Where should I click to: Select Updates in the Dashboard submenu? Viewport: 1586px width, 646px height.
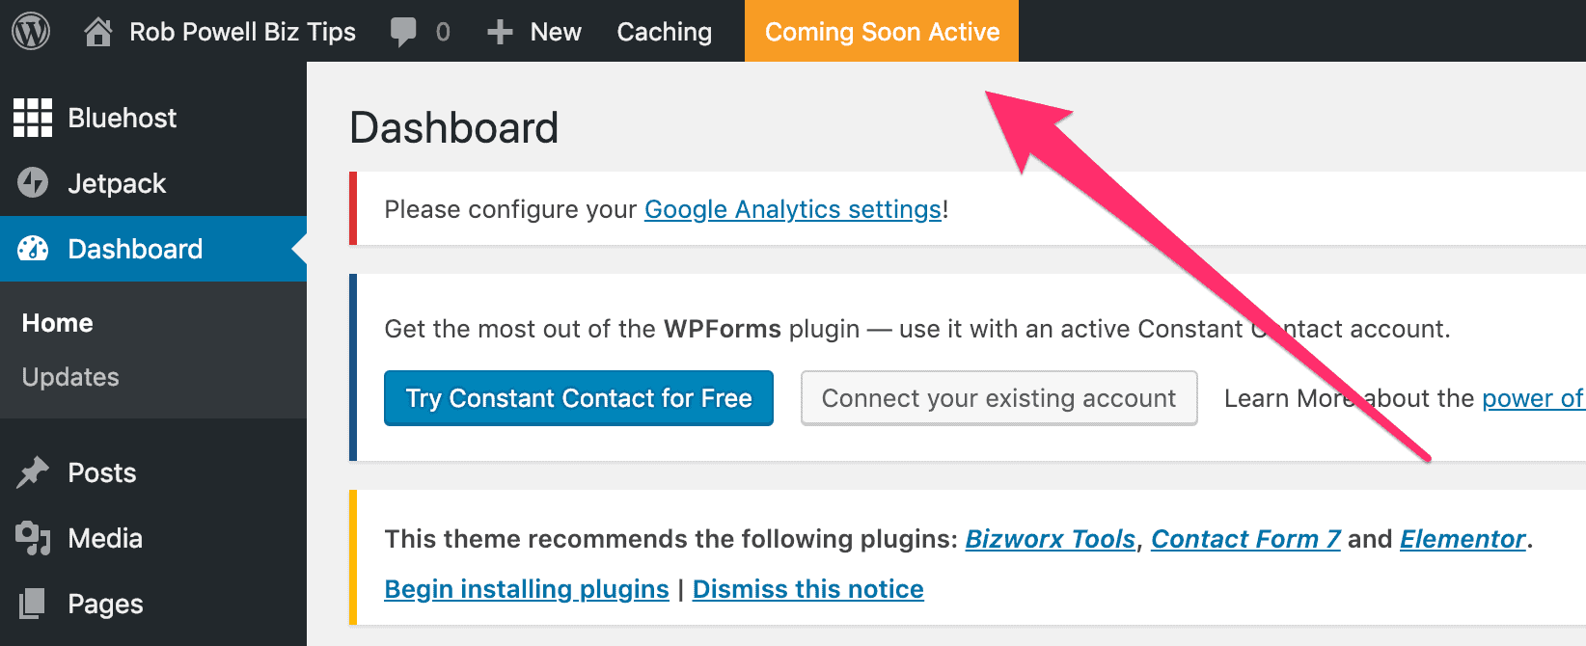click(x=69, y=376)
